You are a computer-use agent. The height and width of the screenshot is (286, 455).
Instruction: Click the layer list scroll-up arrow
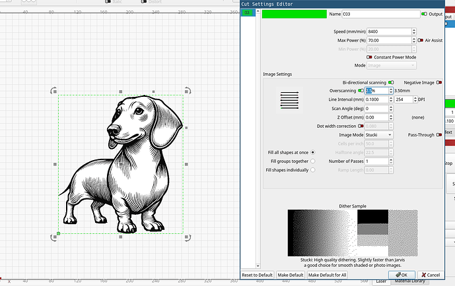[x=258, y=11]
